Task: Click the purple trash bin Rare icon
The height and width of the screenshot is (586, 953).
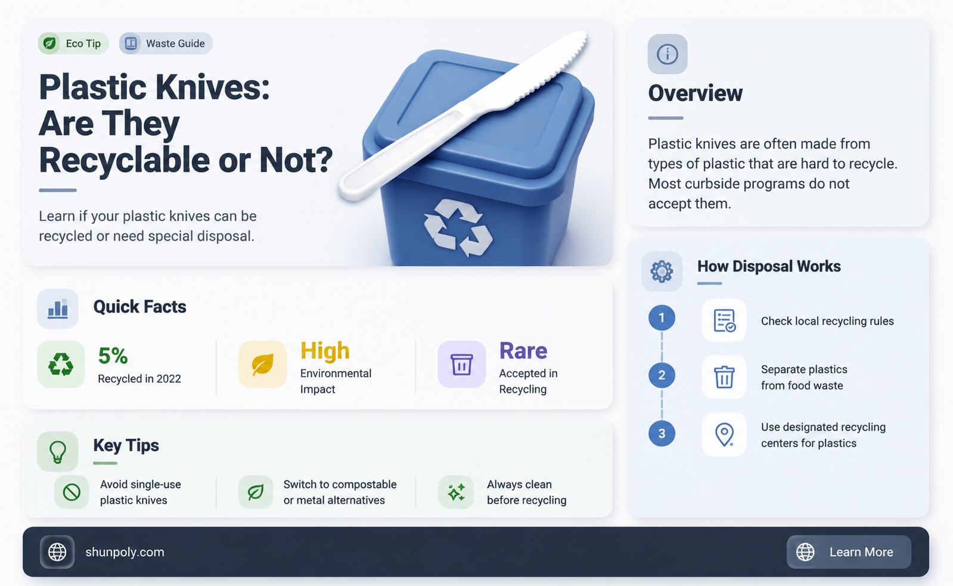Action: click(462, 364)
